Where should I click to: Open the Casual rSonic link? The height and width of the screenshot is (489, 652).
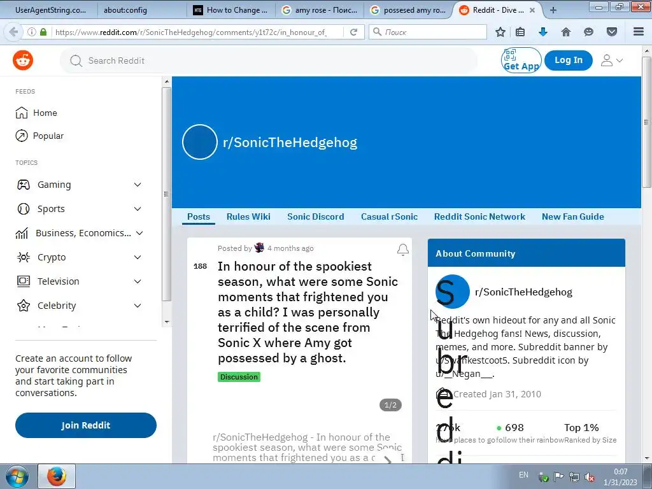389,216
